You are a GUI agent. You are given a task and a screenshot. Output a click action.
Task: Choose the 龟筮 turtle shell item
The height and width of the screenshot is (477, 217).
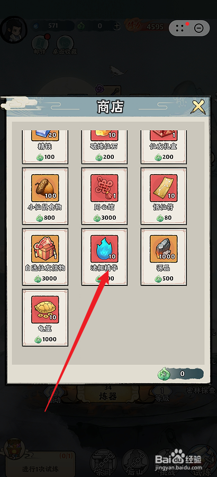pos(45,318)
